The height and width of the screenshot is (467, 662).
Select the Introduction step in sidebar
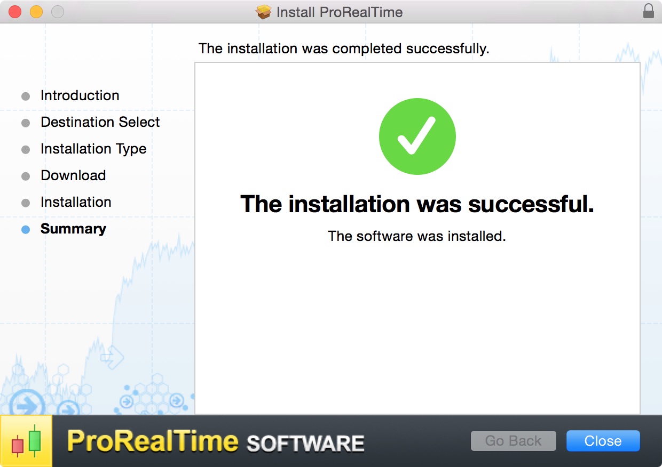pyautogui.click(x=80, y=95)
